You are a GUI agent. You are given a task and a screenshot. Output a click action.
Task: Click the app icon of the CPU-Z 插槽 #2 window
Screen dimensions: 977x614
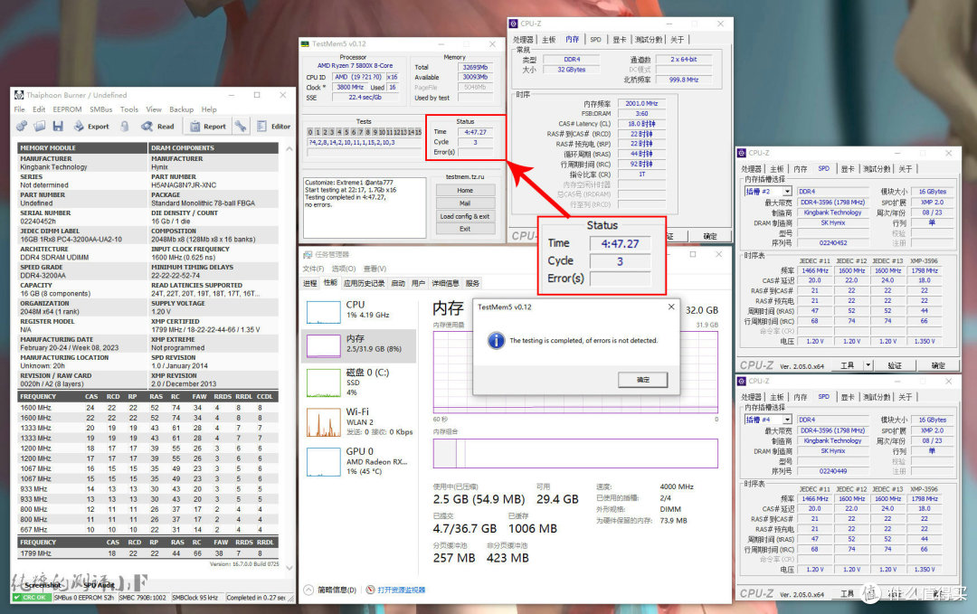[x=742, y=153]
